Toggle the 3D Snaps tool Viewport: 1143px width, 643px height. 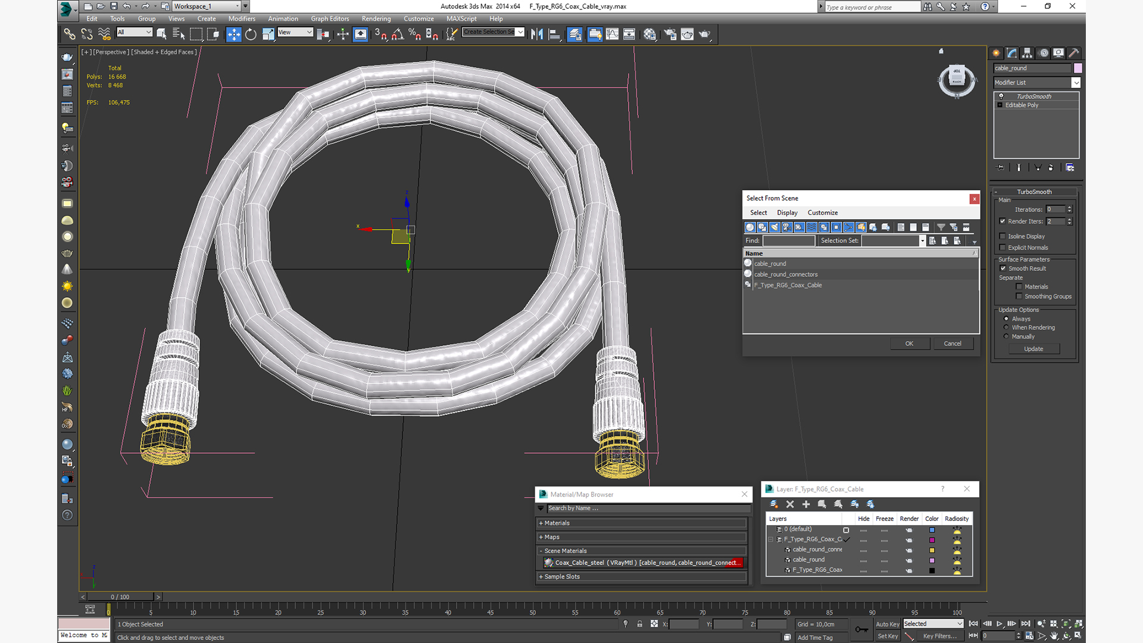(x=380, y=35)
